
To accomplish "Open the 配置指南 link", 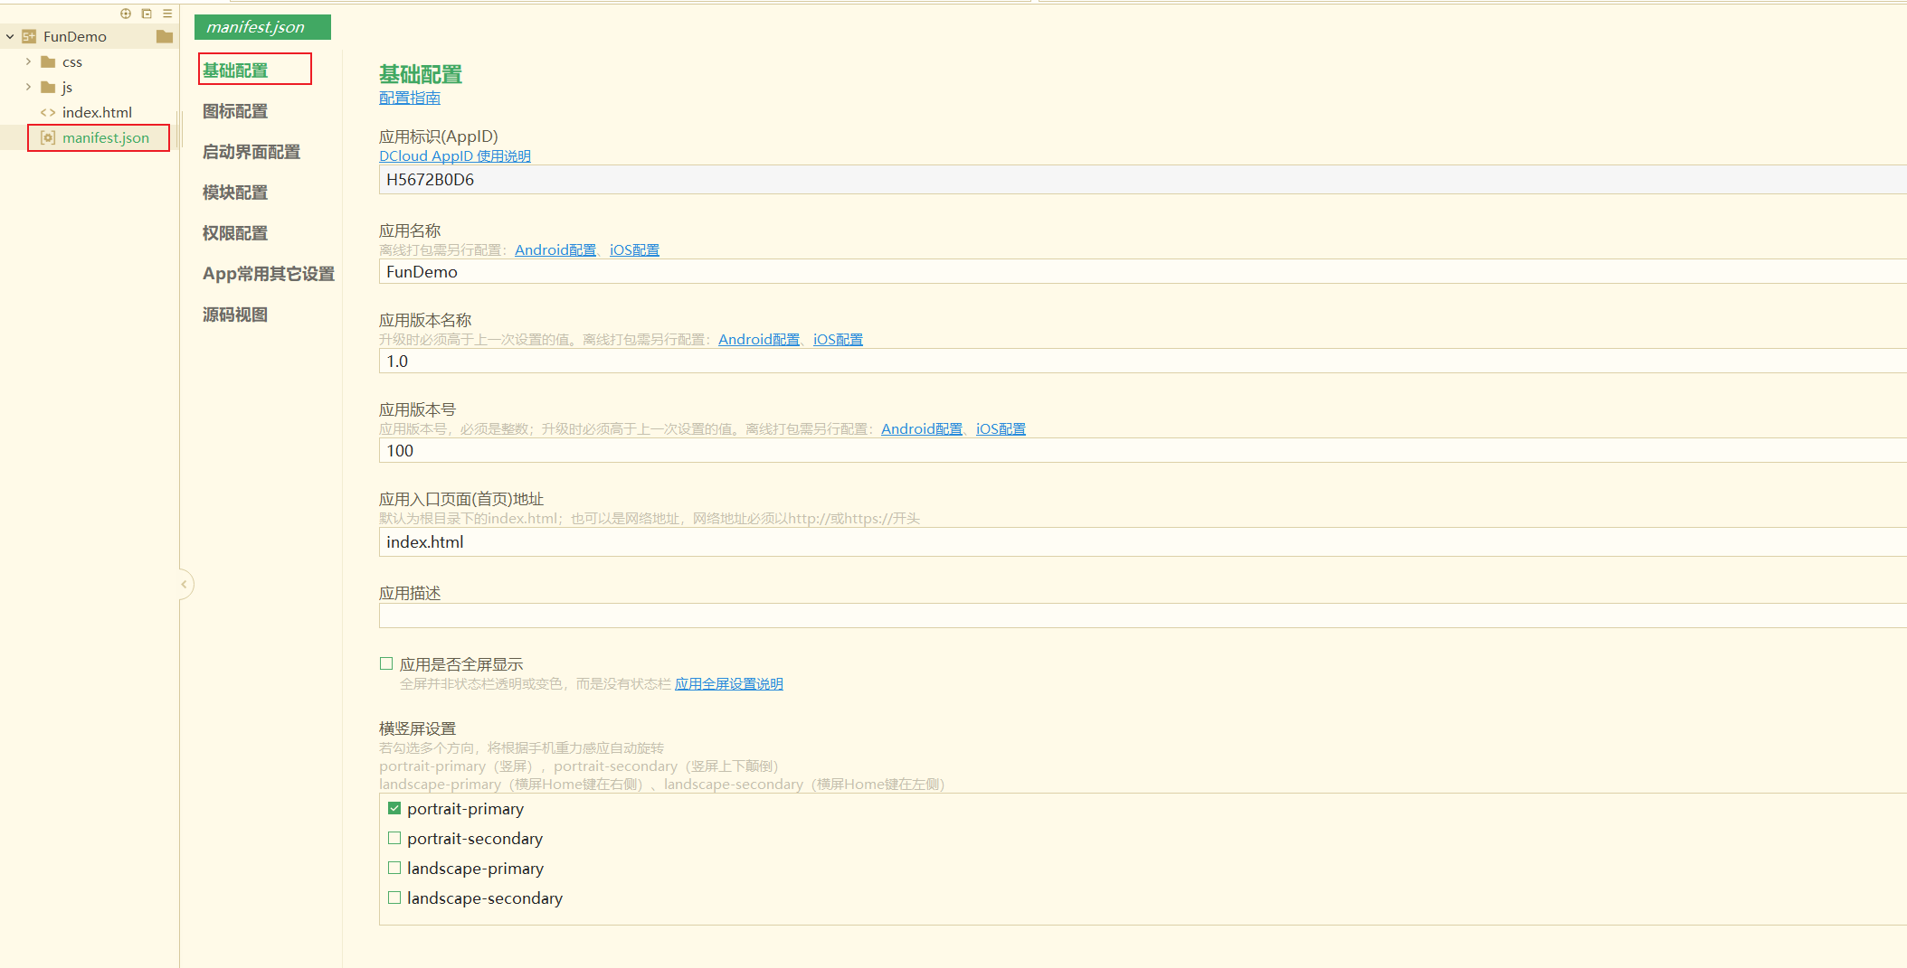I will pos(410,98).
